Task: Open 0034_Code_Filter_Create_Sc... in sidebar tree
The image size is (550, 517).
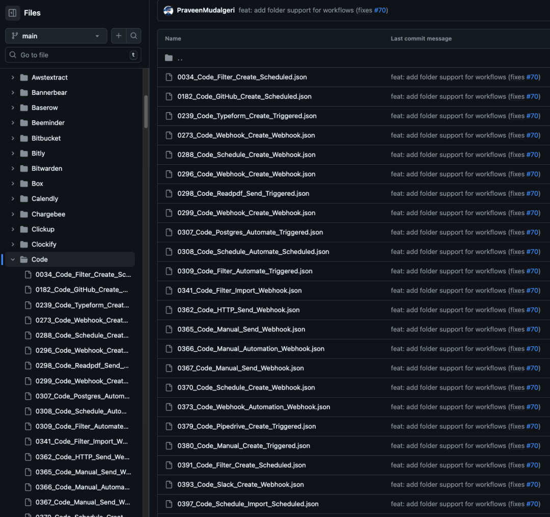Action: [83, 274]
